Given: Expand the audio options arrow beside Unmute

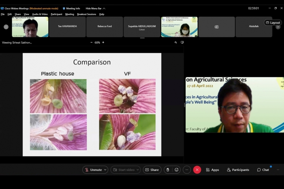Looking at the screenshot, I should pyautogui.click(x=105, y=170).
